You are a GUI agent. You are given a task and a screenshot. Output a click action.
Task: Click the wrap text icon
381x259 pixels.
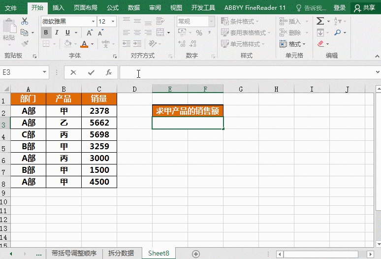[x=160, y=21]
